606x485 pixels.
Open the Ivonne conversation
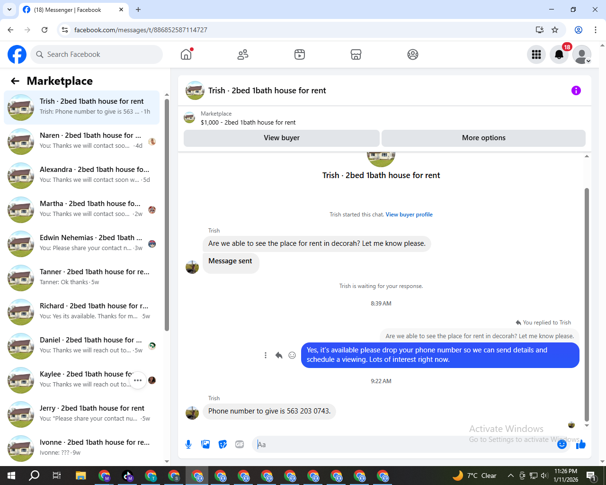pos(81,449)
